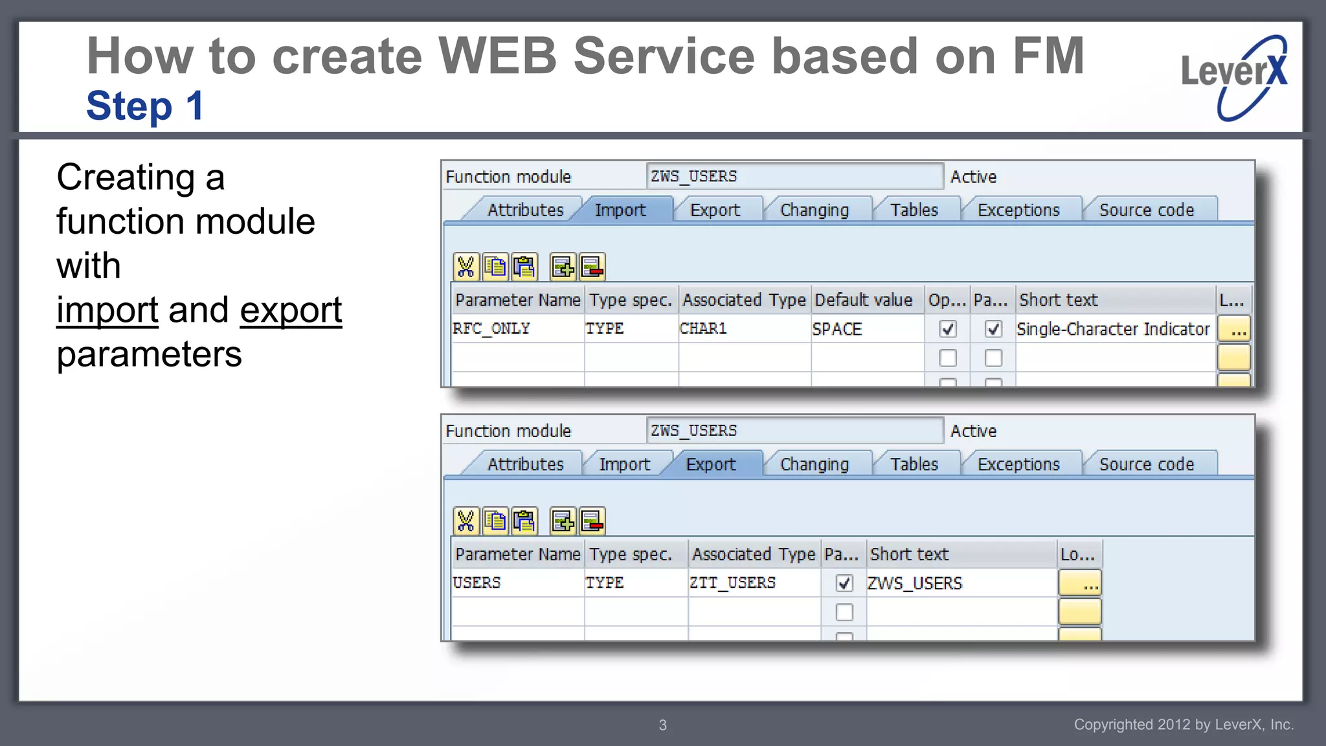Click the Parameter Name column header in the Import table
Screen dimensions: 1326x746
pyautogui.click(x=518, y=300)
